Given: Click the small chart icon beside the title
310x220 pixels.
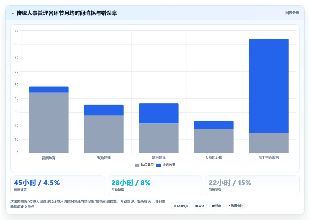Looking at the screenshot, I should point(12,13).
